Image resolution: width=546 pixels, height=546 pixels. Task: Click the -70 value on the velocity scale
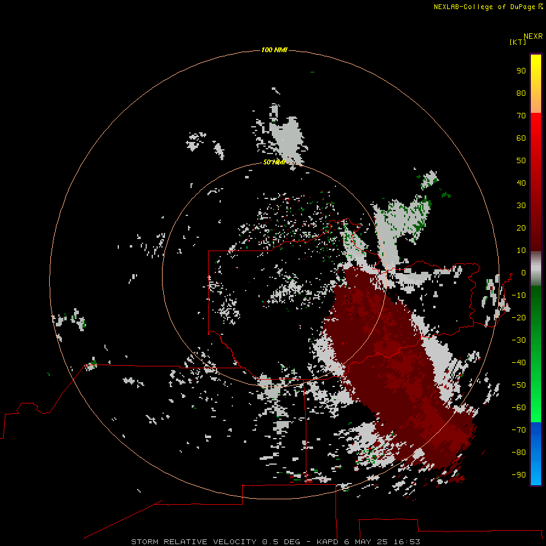pos(519,430)
